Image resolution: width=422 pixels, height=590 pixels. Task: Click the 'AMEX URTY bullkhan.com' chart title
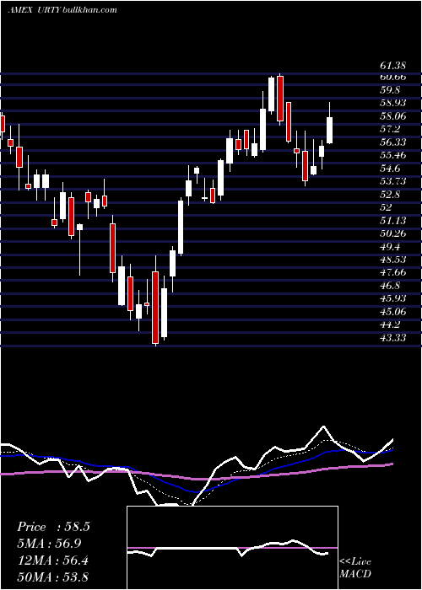tap(62, 10)
